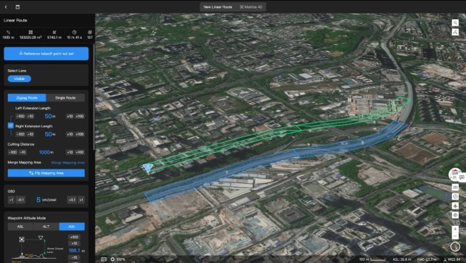Increase Right Extension Length by 10

[x=69, y=134]
